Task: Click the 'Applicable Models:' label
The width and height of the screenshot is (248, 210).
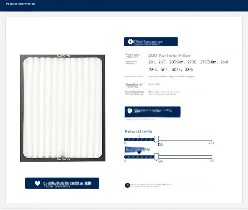Action: pos(131,62)
